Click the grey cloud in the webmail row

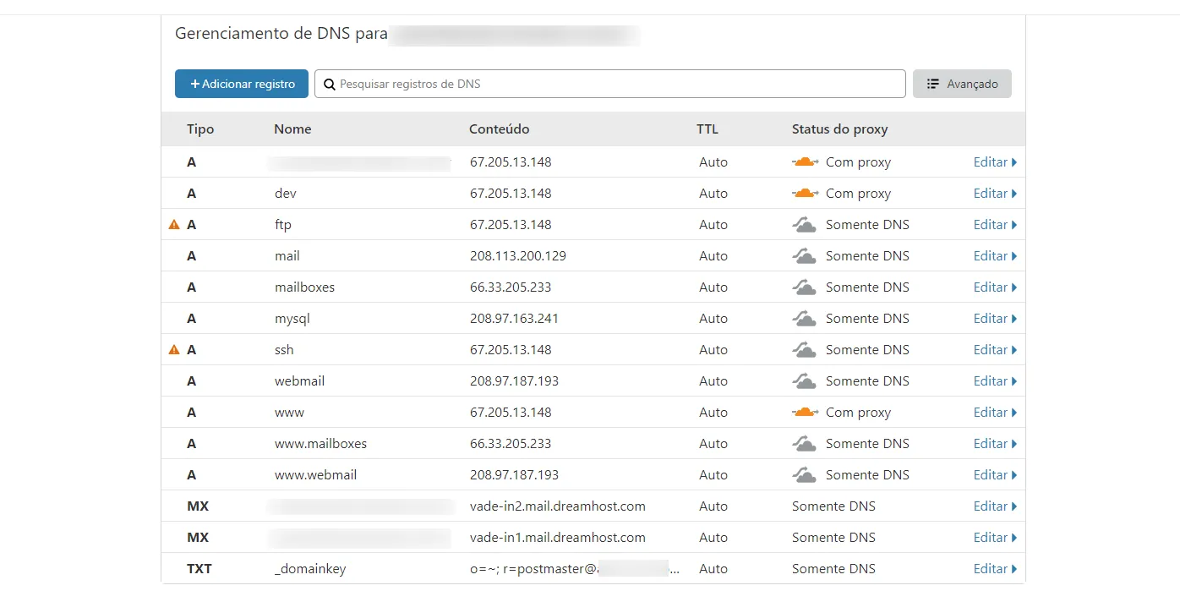[804, 380]
